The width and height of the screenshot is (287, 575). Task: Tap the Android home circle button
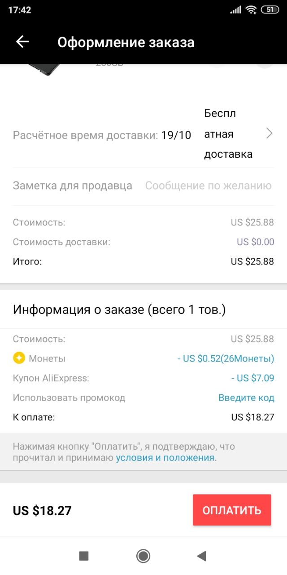tap(143, 556)
